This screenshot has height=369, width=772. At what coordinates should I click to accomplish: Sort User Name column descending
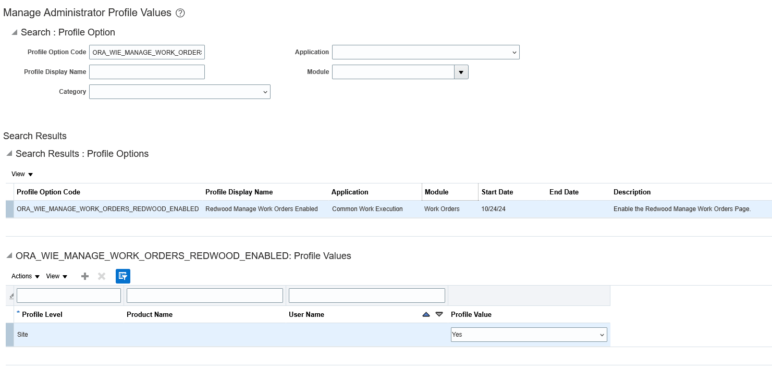point(438,314)
